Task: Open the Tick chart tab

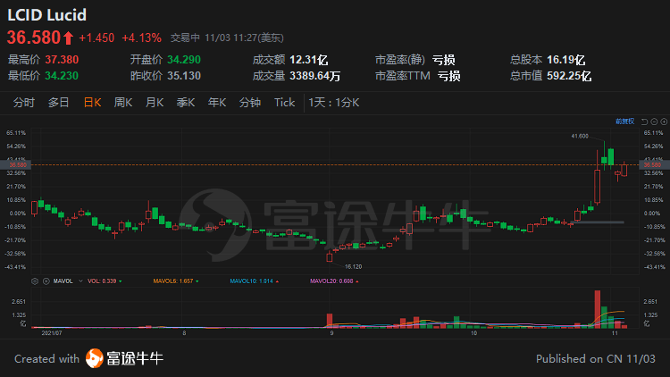Action: pyautogui.click(x=285, y=103)
